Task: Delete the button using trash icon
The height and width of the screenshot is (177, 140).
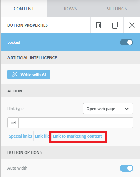Action: 99,25
